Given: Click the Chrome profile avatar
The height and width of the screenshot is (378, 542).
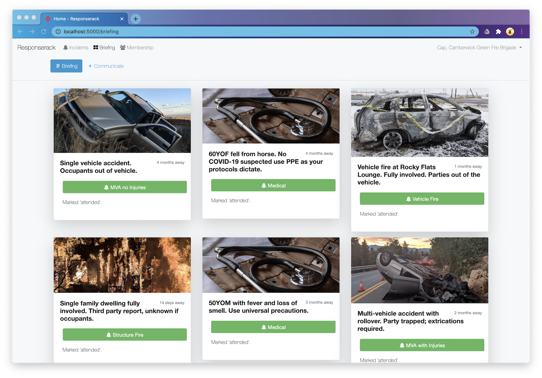Looking at the screenshot, I should point(510,31).
